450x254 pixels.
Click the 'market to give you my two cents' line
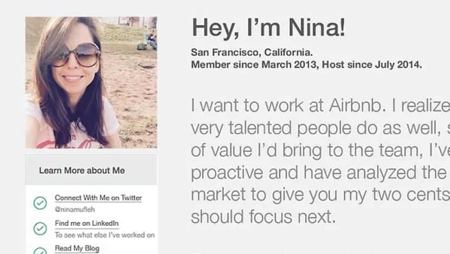coord(320,195)
